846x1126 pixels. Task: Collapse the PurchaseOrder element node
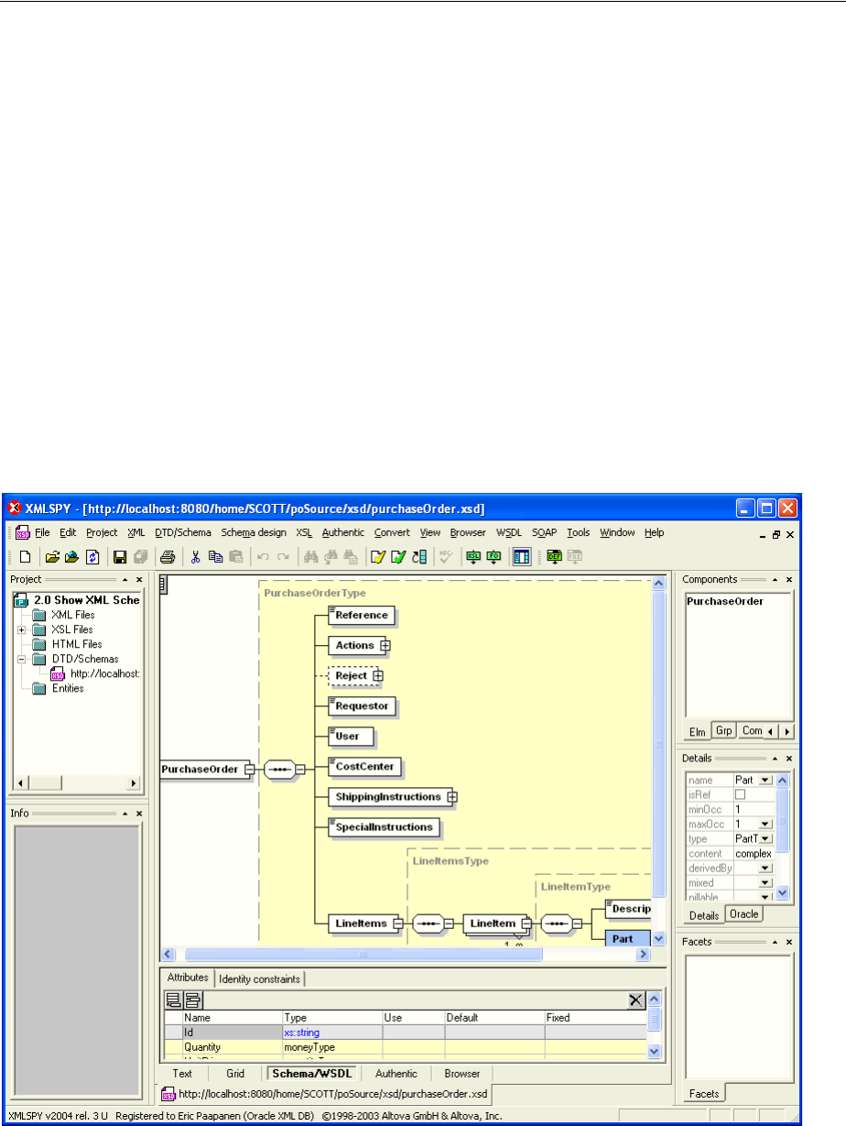point(249,770)
